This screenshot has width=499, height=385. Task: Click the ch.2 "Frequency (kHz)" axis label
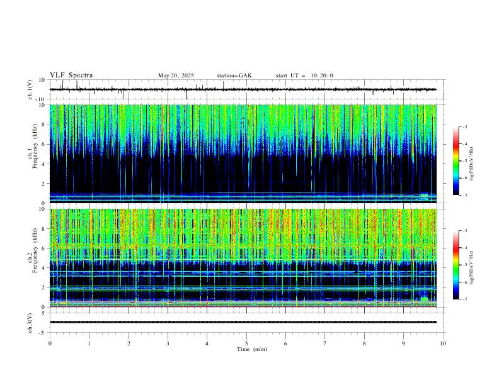35,250
